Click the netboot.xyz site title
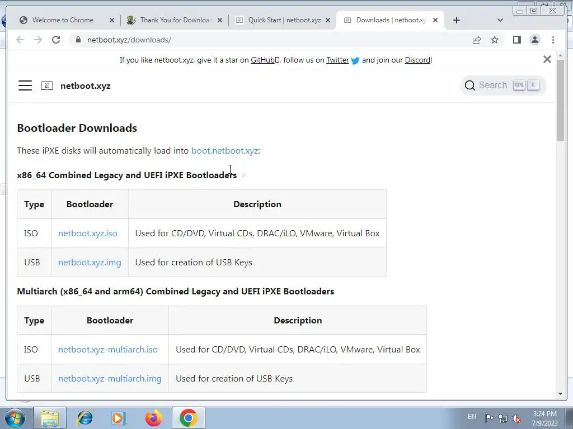Image resolution: width=573 pixels, height=429 pixels. 86,86
